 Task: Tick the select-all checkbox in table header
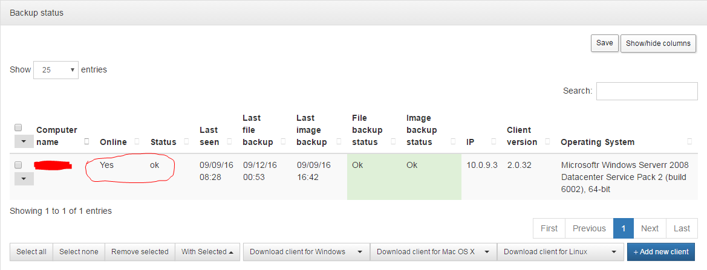point(19,127)
